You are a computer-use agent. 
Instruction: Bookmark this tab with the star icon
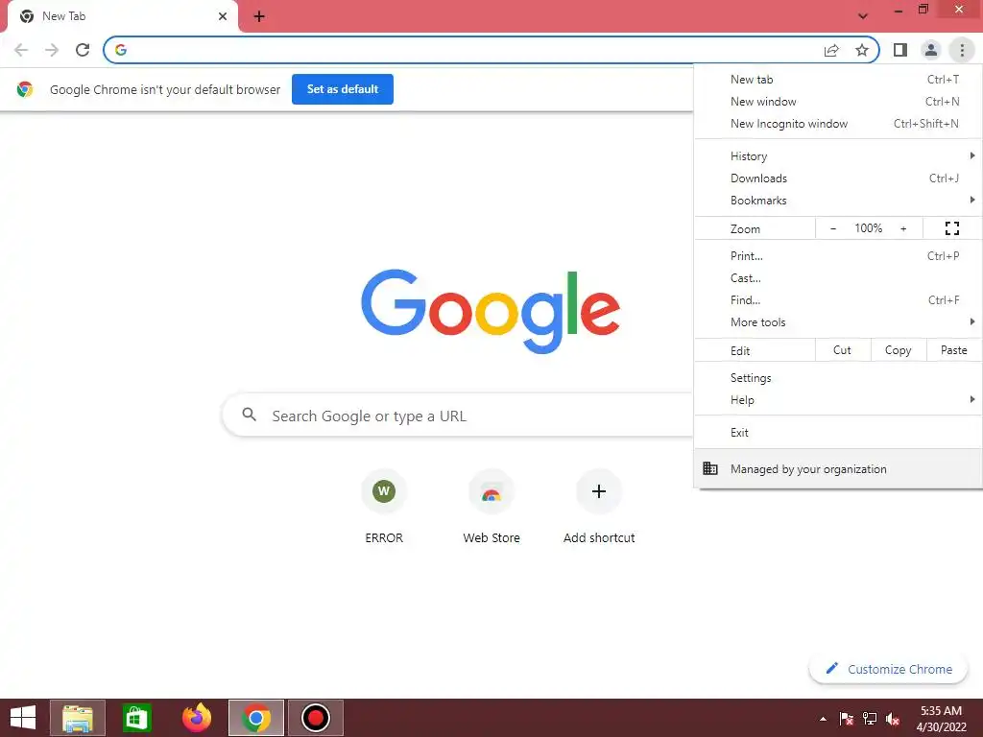coord(862,50)
